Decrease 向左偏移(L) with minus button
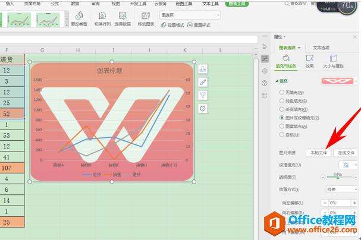This screenshot has width=361, height=240. (325, 203)
